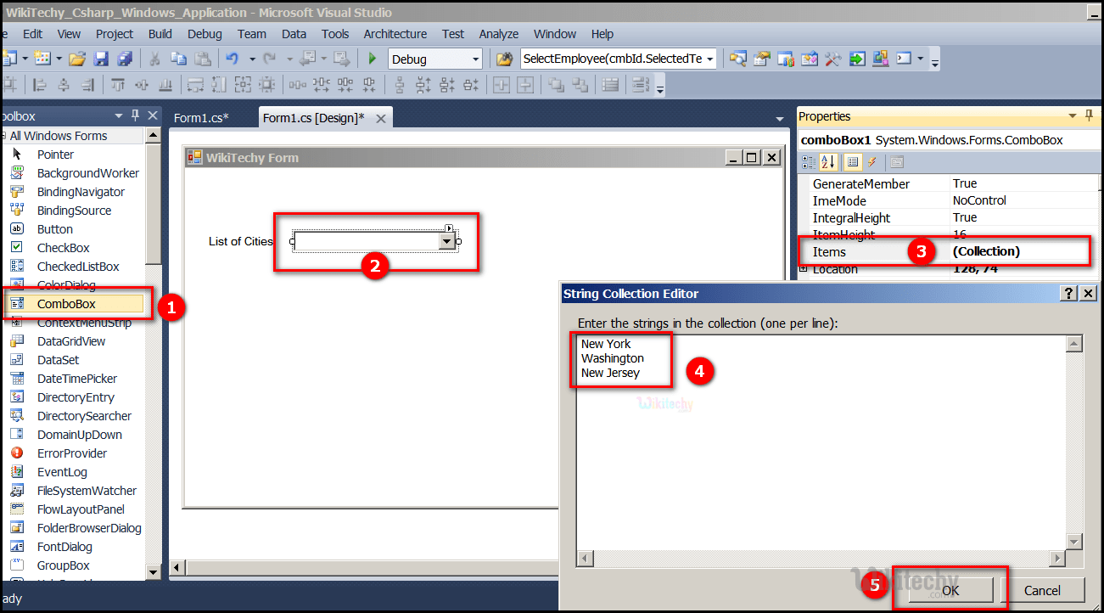This screenshot has width=1104, height=613.
Task: Click the Cut scissors icon
Action: pyautogui.click(x=154, y=58)
